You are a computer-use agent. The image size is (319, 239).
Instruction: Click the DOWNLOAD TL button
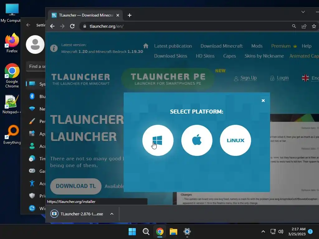click(x=76, y=186)
